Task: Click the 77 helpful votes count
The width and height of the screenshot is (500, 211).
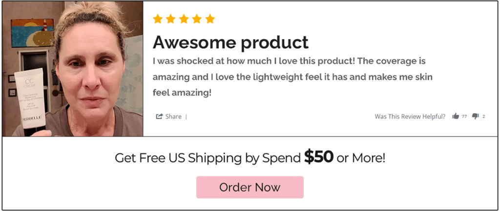Action: (x=464, y=116)
